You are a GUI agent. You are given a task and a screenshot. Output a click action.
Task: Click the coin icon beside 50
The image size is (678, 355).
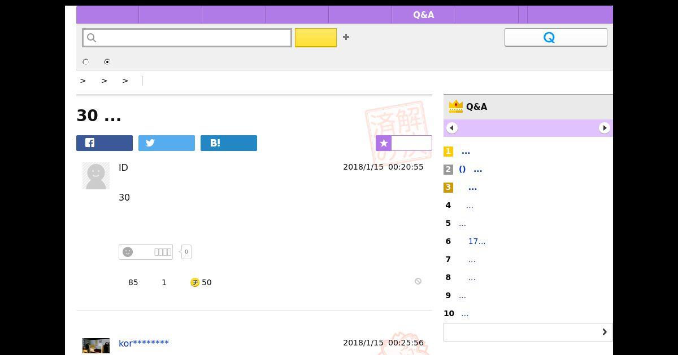click(195, 282)
